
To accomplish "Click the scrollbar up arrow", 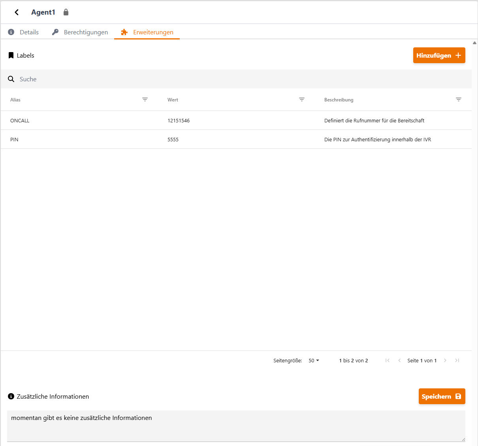I will 474,43.
